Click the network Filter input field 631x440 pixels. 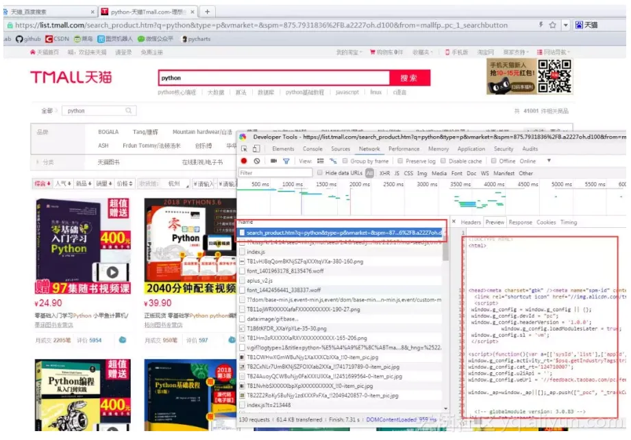[x=275, y=173]
